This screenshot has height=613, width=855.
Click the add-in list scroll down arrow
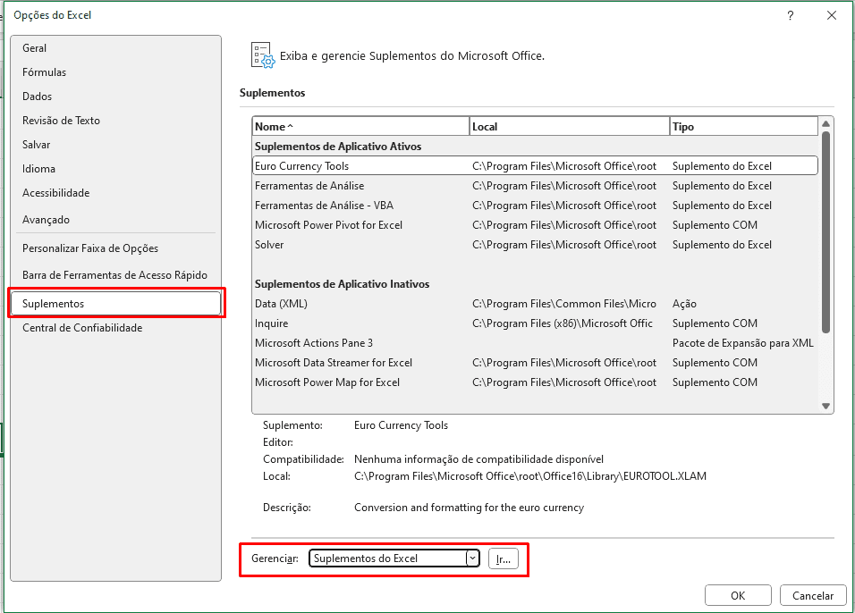click(825, 406)
